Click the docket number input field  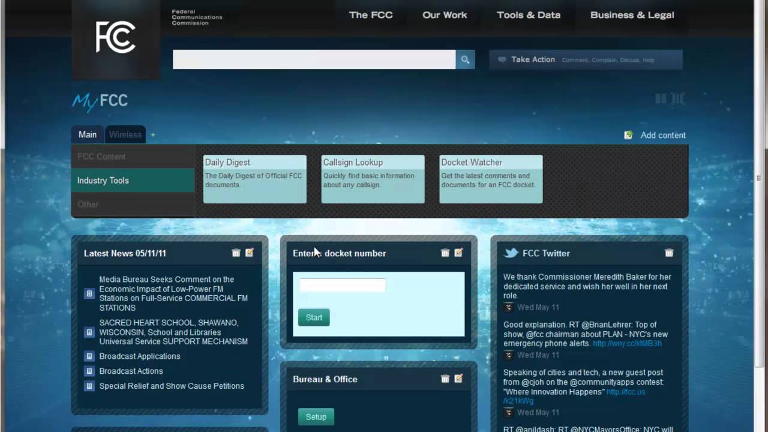tap(343, 286)
